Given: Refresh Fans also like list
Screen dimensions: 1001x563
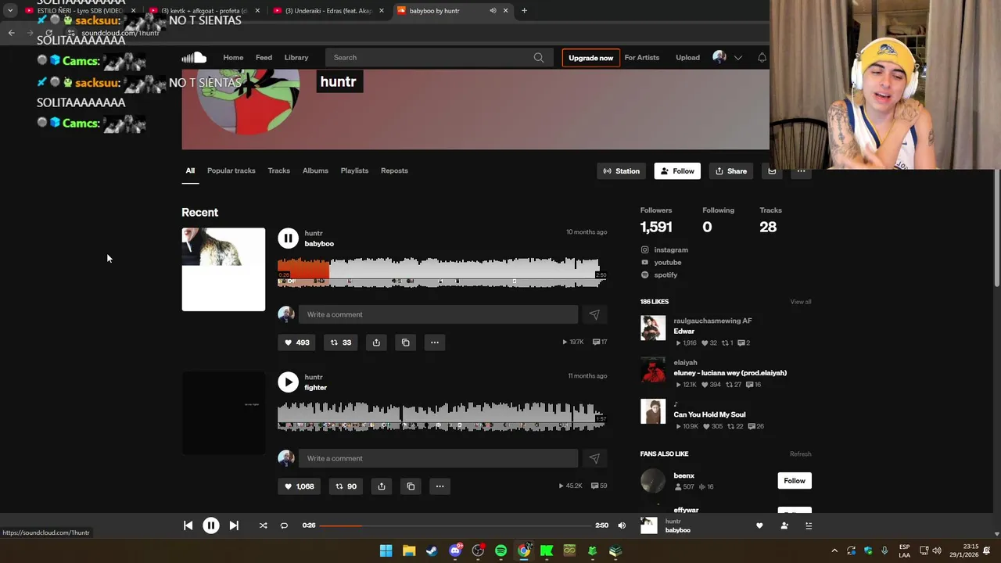Looking at the screenshot, I should [x=800, y=454].
